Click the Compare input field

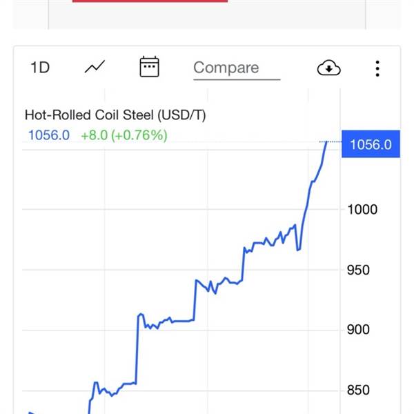pos(236,68)
